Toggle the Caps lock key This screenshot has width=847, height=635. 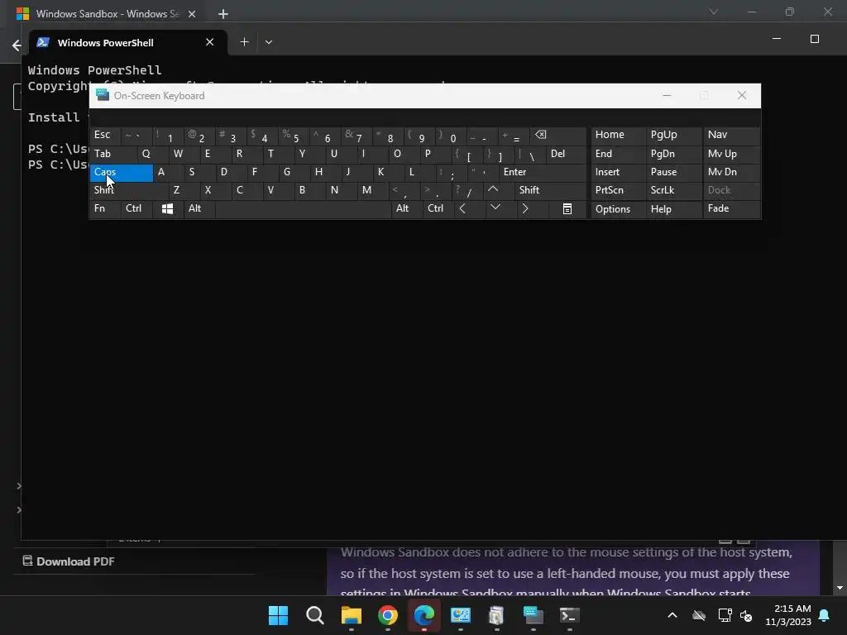click(122, 172)
